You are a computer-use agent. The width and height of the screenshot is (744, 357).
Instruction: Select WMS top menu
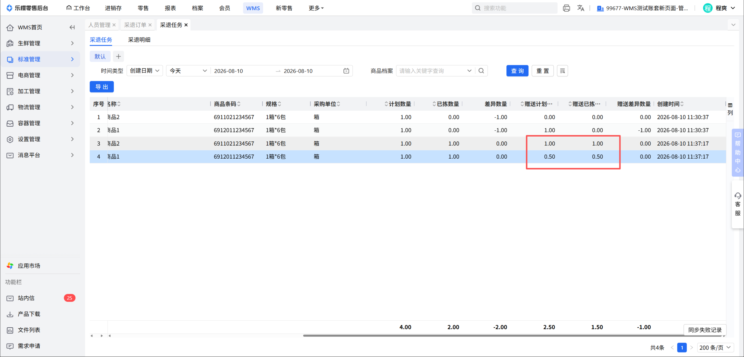253,8
